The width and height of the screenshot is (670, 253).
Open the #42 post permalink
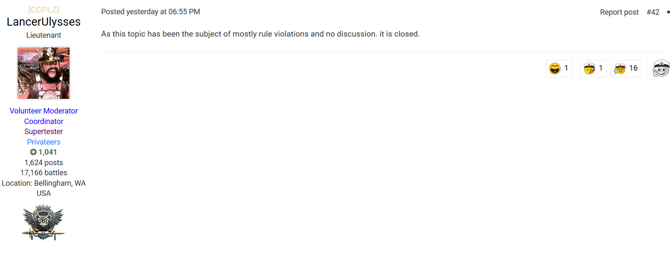[653, 12]
